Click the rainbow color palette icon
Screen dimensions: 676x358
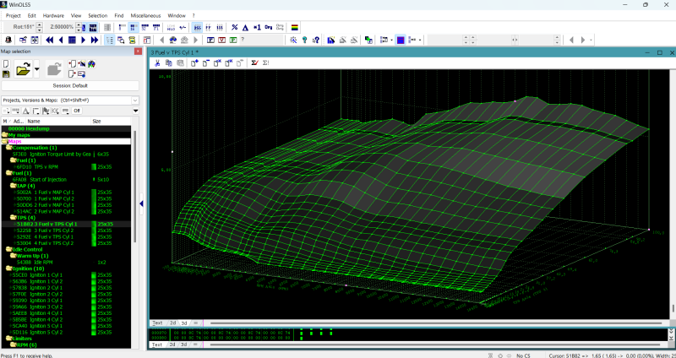tap(294, 27)
